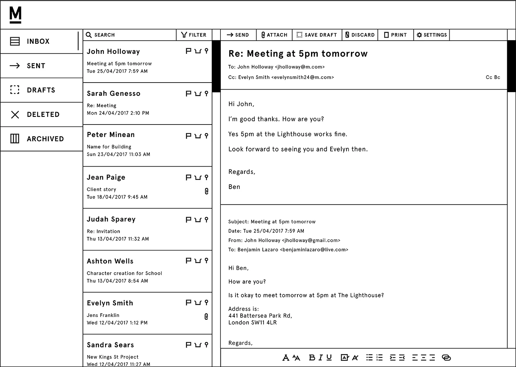Archive John Holloway's email
The image size is (516, 367).
198,51
